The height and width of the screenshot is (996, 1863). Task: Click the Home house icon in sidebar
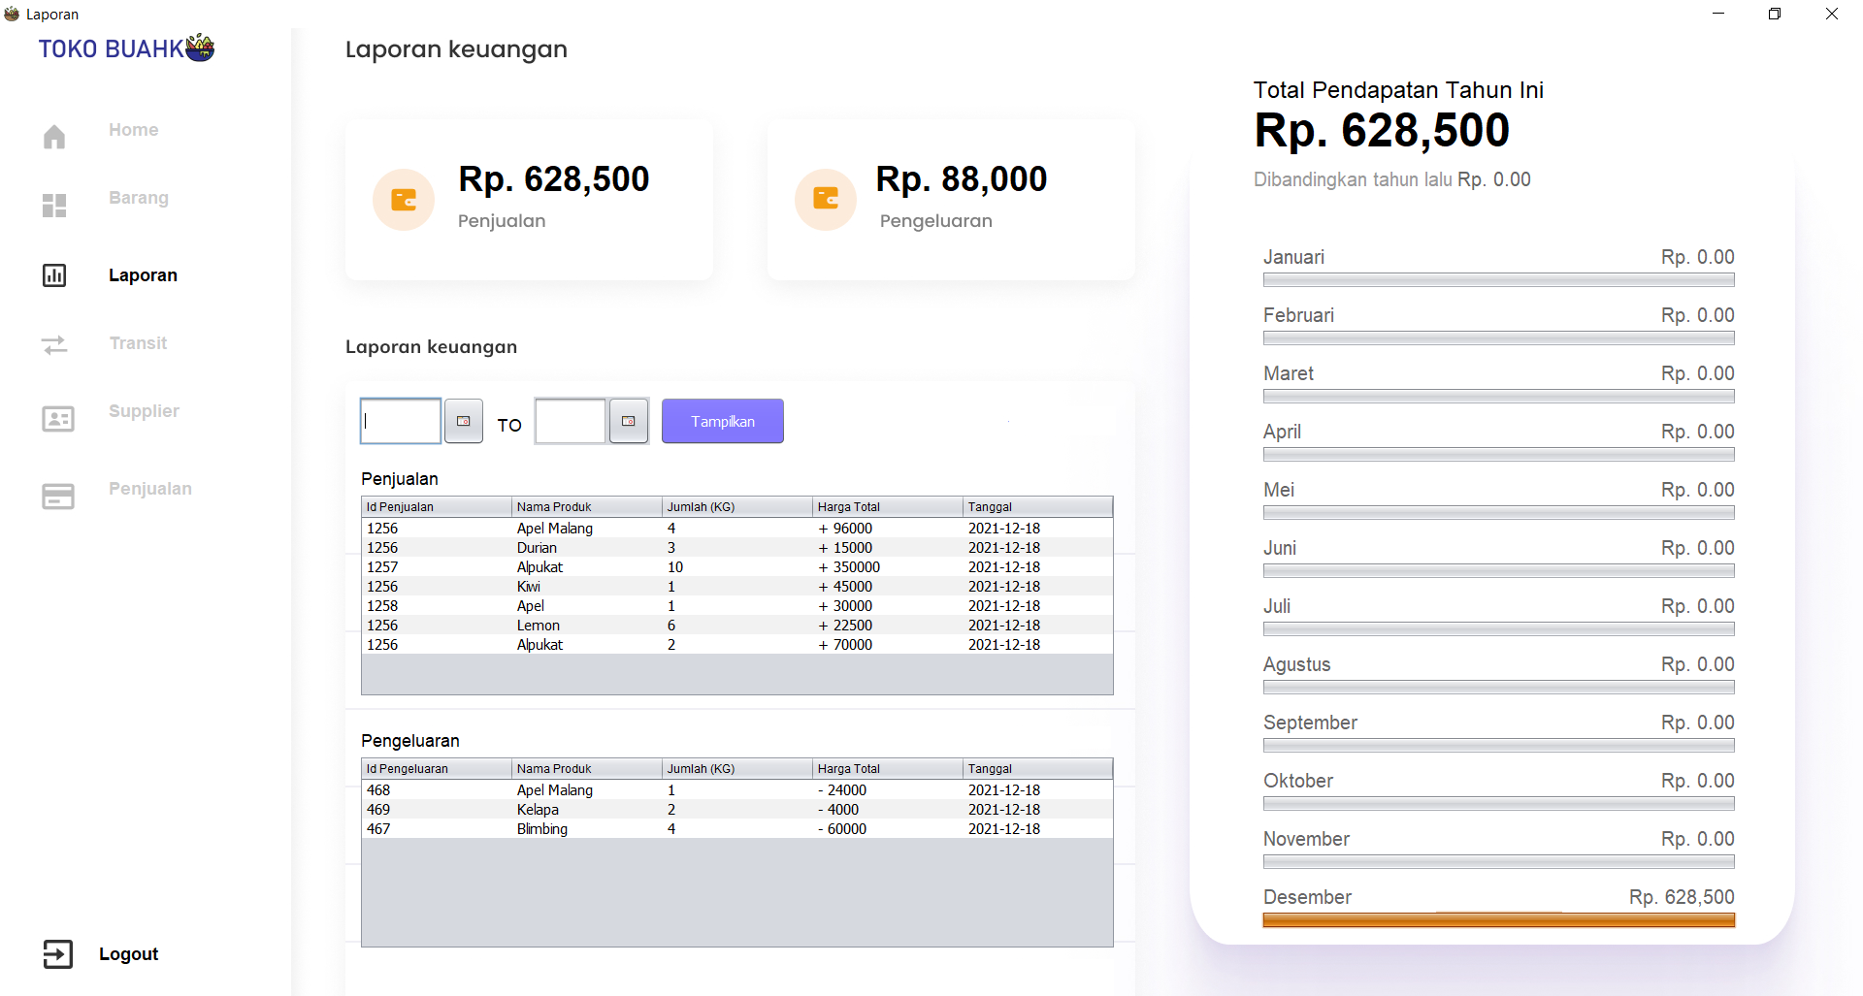pos(54,137)
